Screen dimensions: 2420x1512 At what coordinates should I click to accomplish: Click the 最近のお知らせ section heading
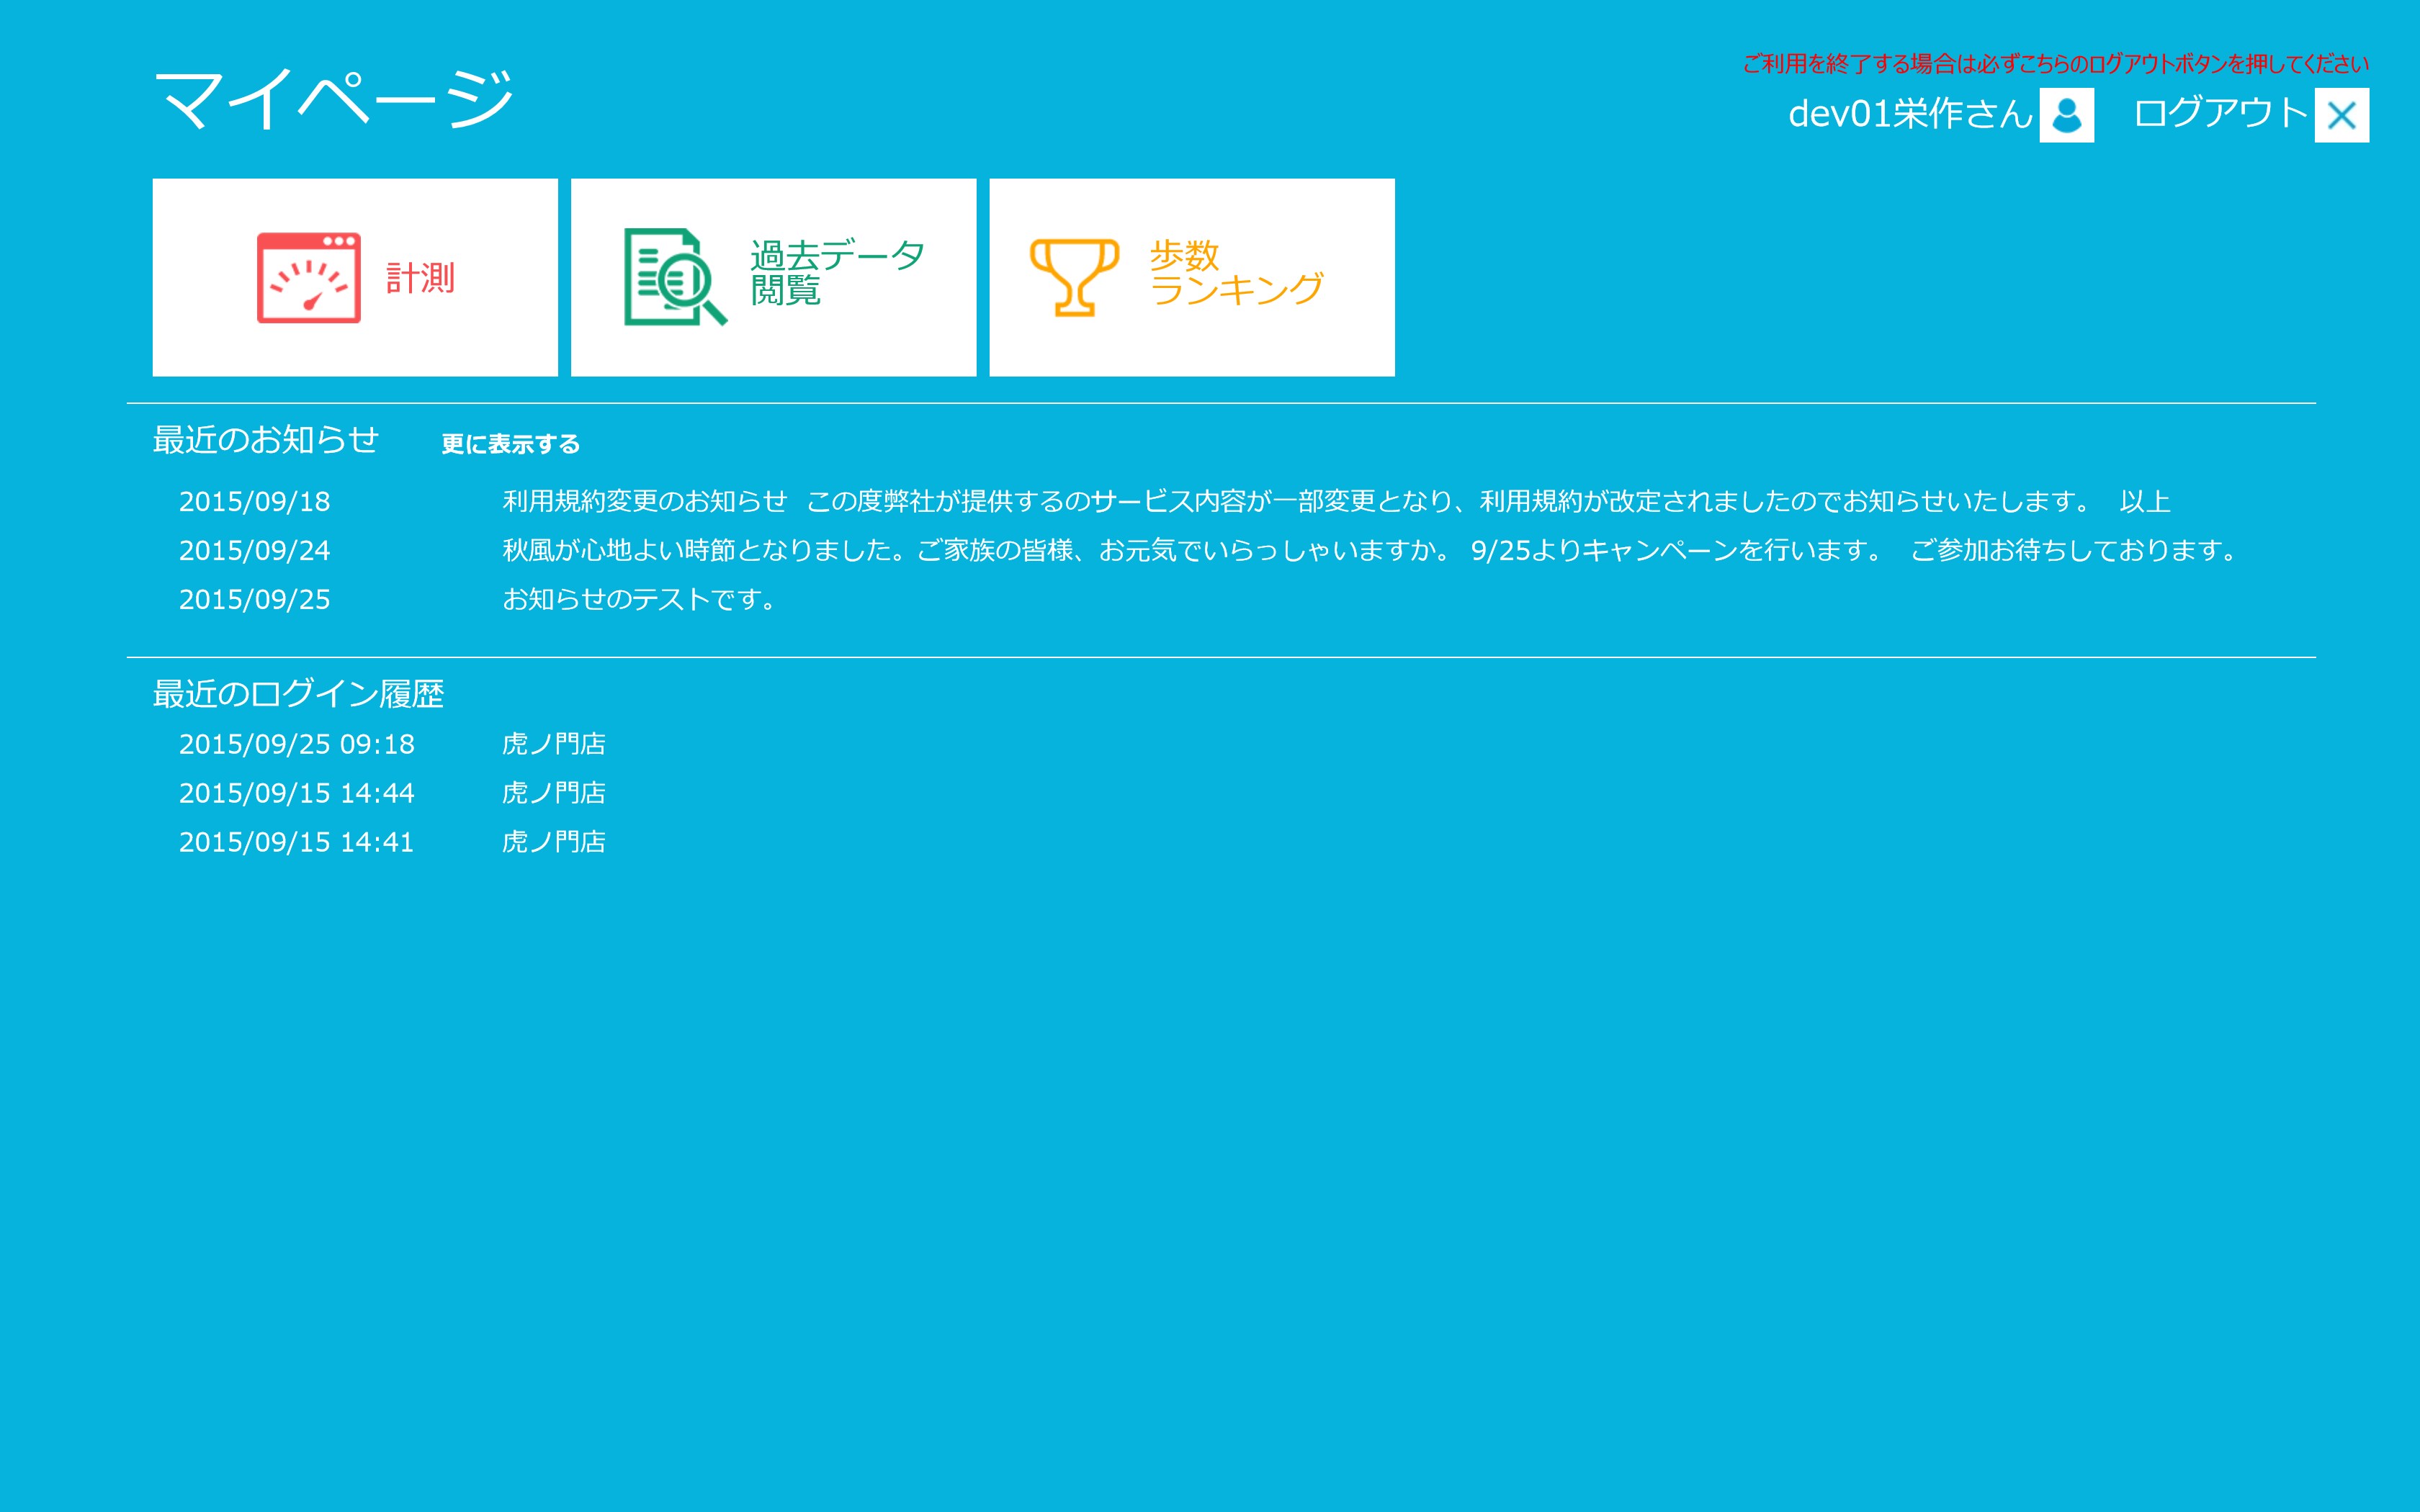click(265, 440)
